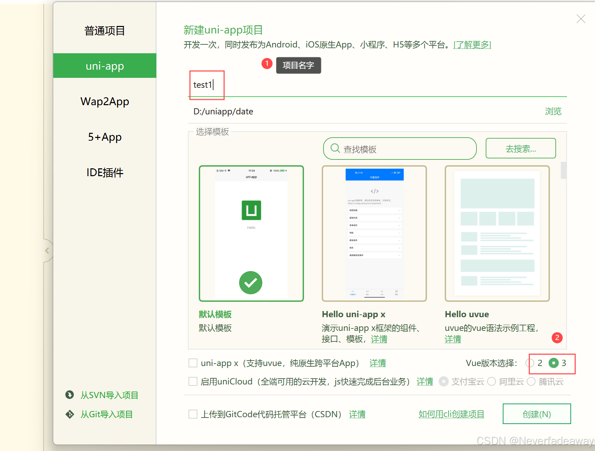The height and width of the screenshot is (451, 595).
Task: Select the uni-app project type tab
Action: tap(105, 66)
